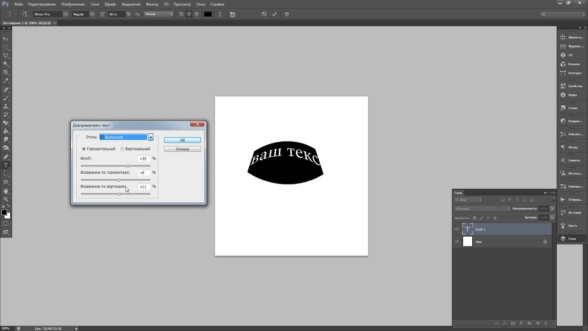Click OK in the warp text dialog
Viewport: 588px width, 331px height.
point(182,140)
